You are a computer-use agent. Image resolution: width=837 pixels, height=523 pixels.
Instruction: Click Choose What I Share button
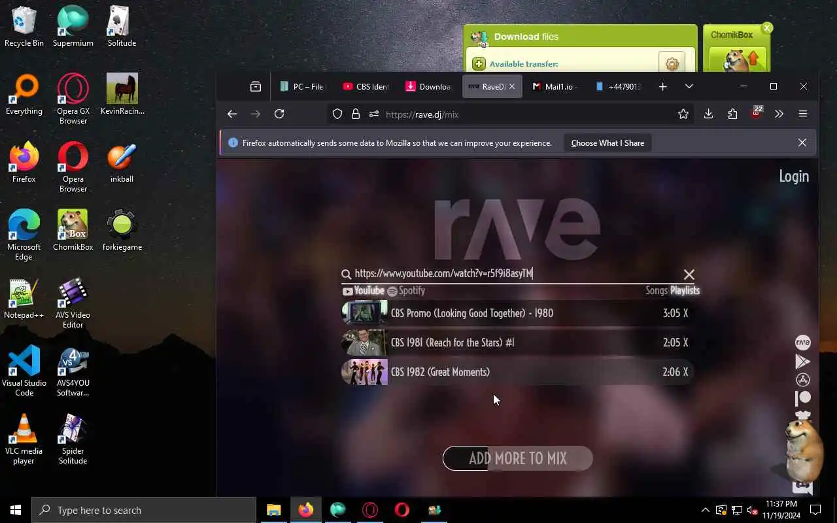[607, 143]
